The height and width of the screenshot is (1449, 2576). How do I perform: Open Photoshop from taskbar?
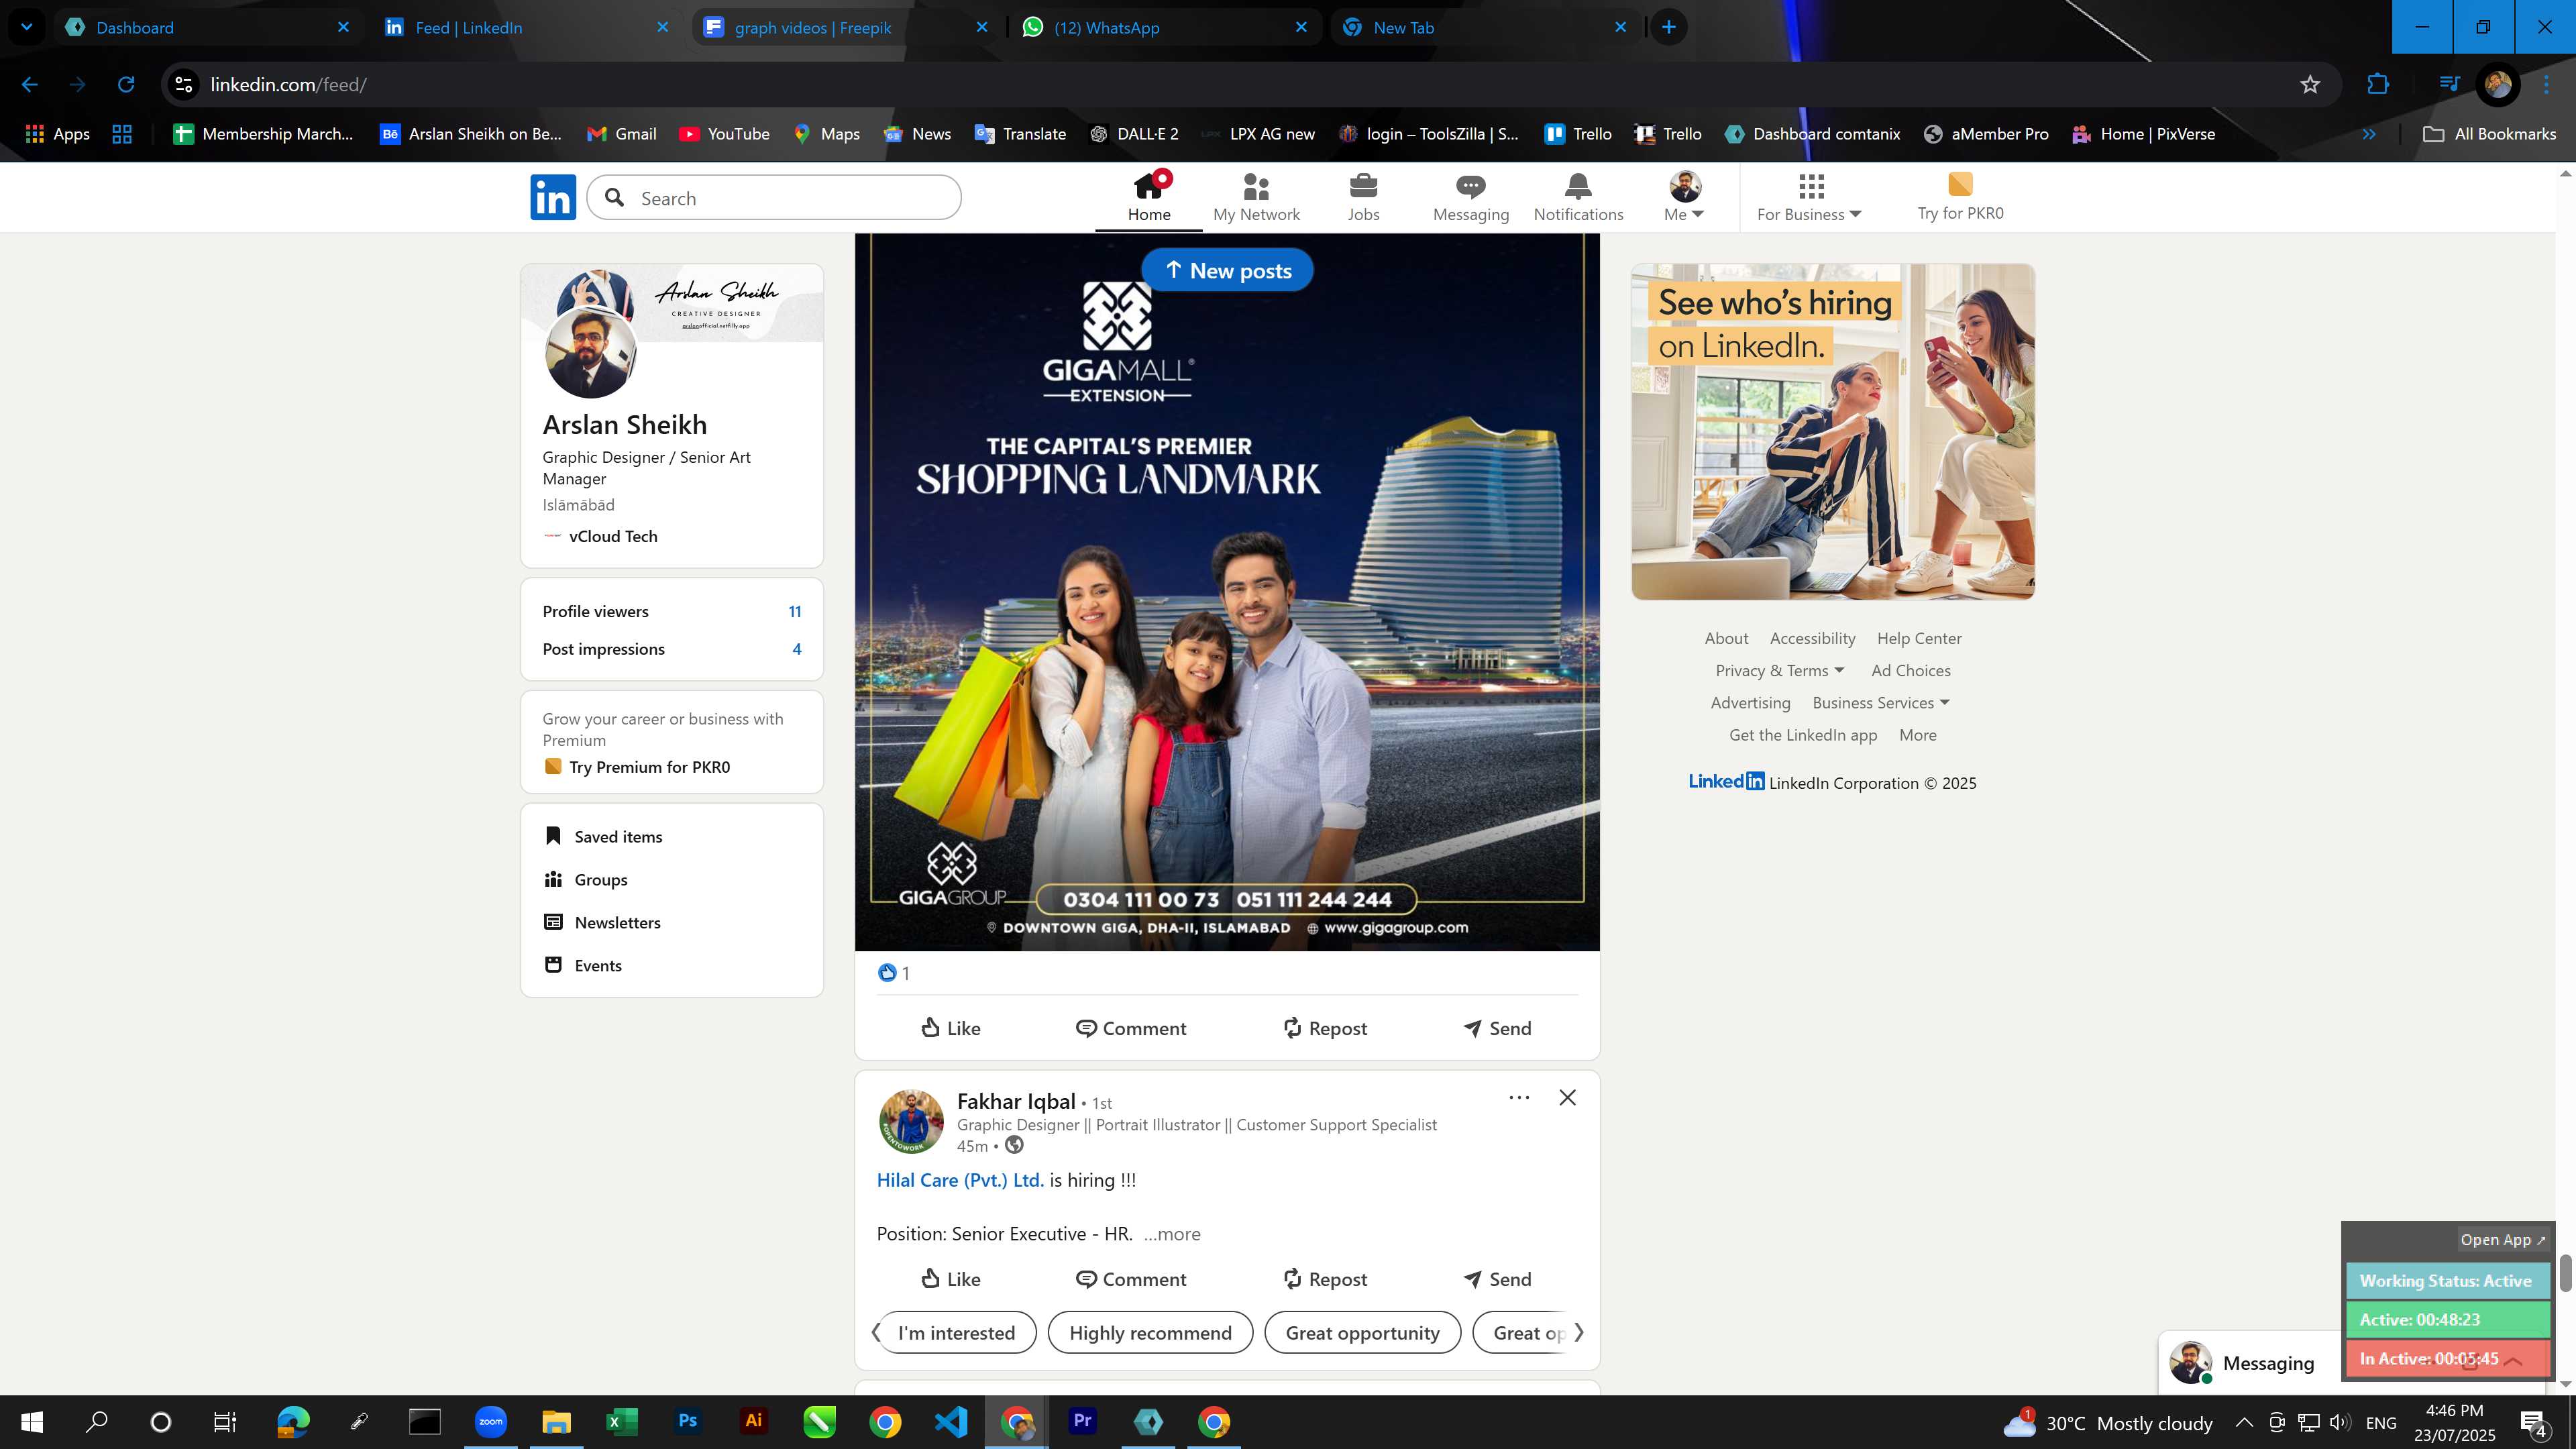click(688, 1421)
